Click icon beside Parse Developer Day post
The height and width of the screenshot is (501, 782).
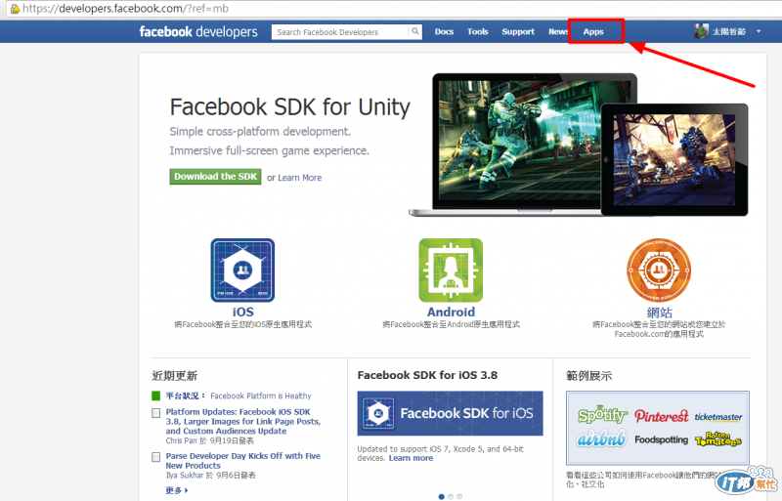(156, 457)
